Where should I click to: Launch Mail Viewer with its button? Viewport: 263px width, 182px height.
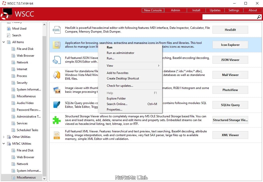click(x=230, y=75)
